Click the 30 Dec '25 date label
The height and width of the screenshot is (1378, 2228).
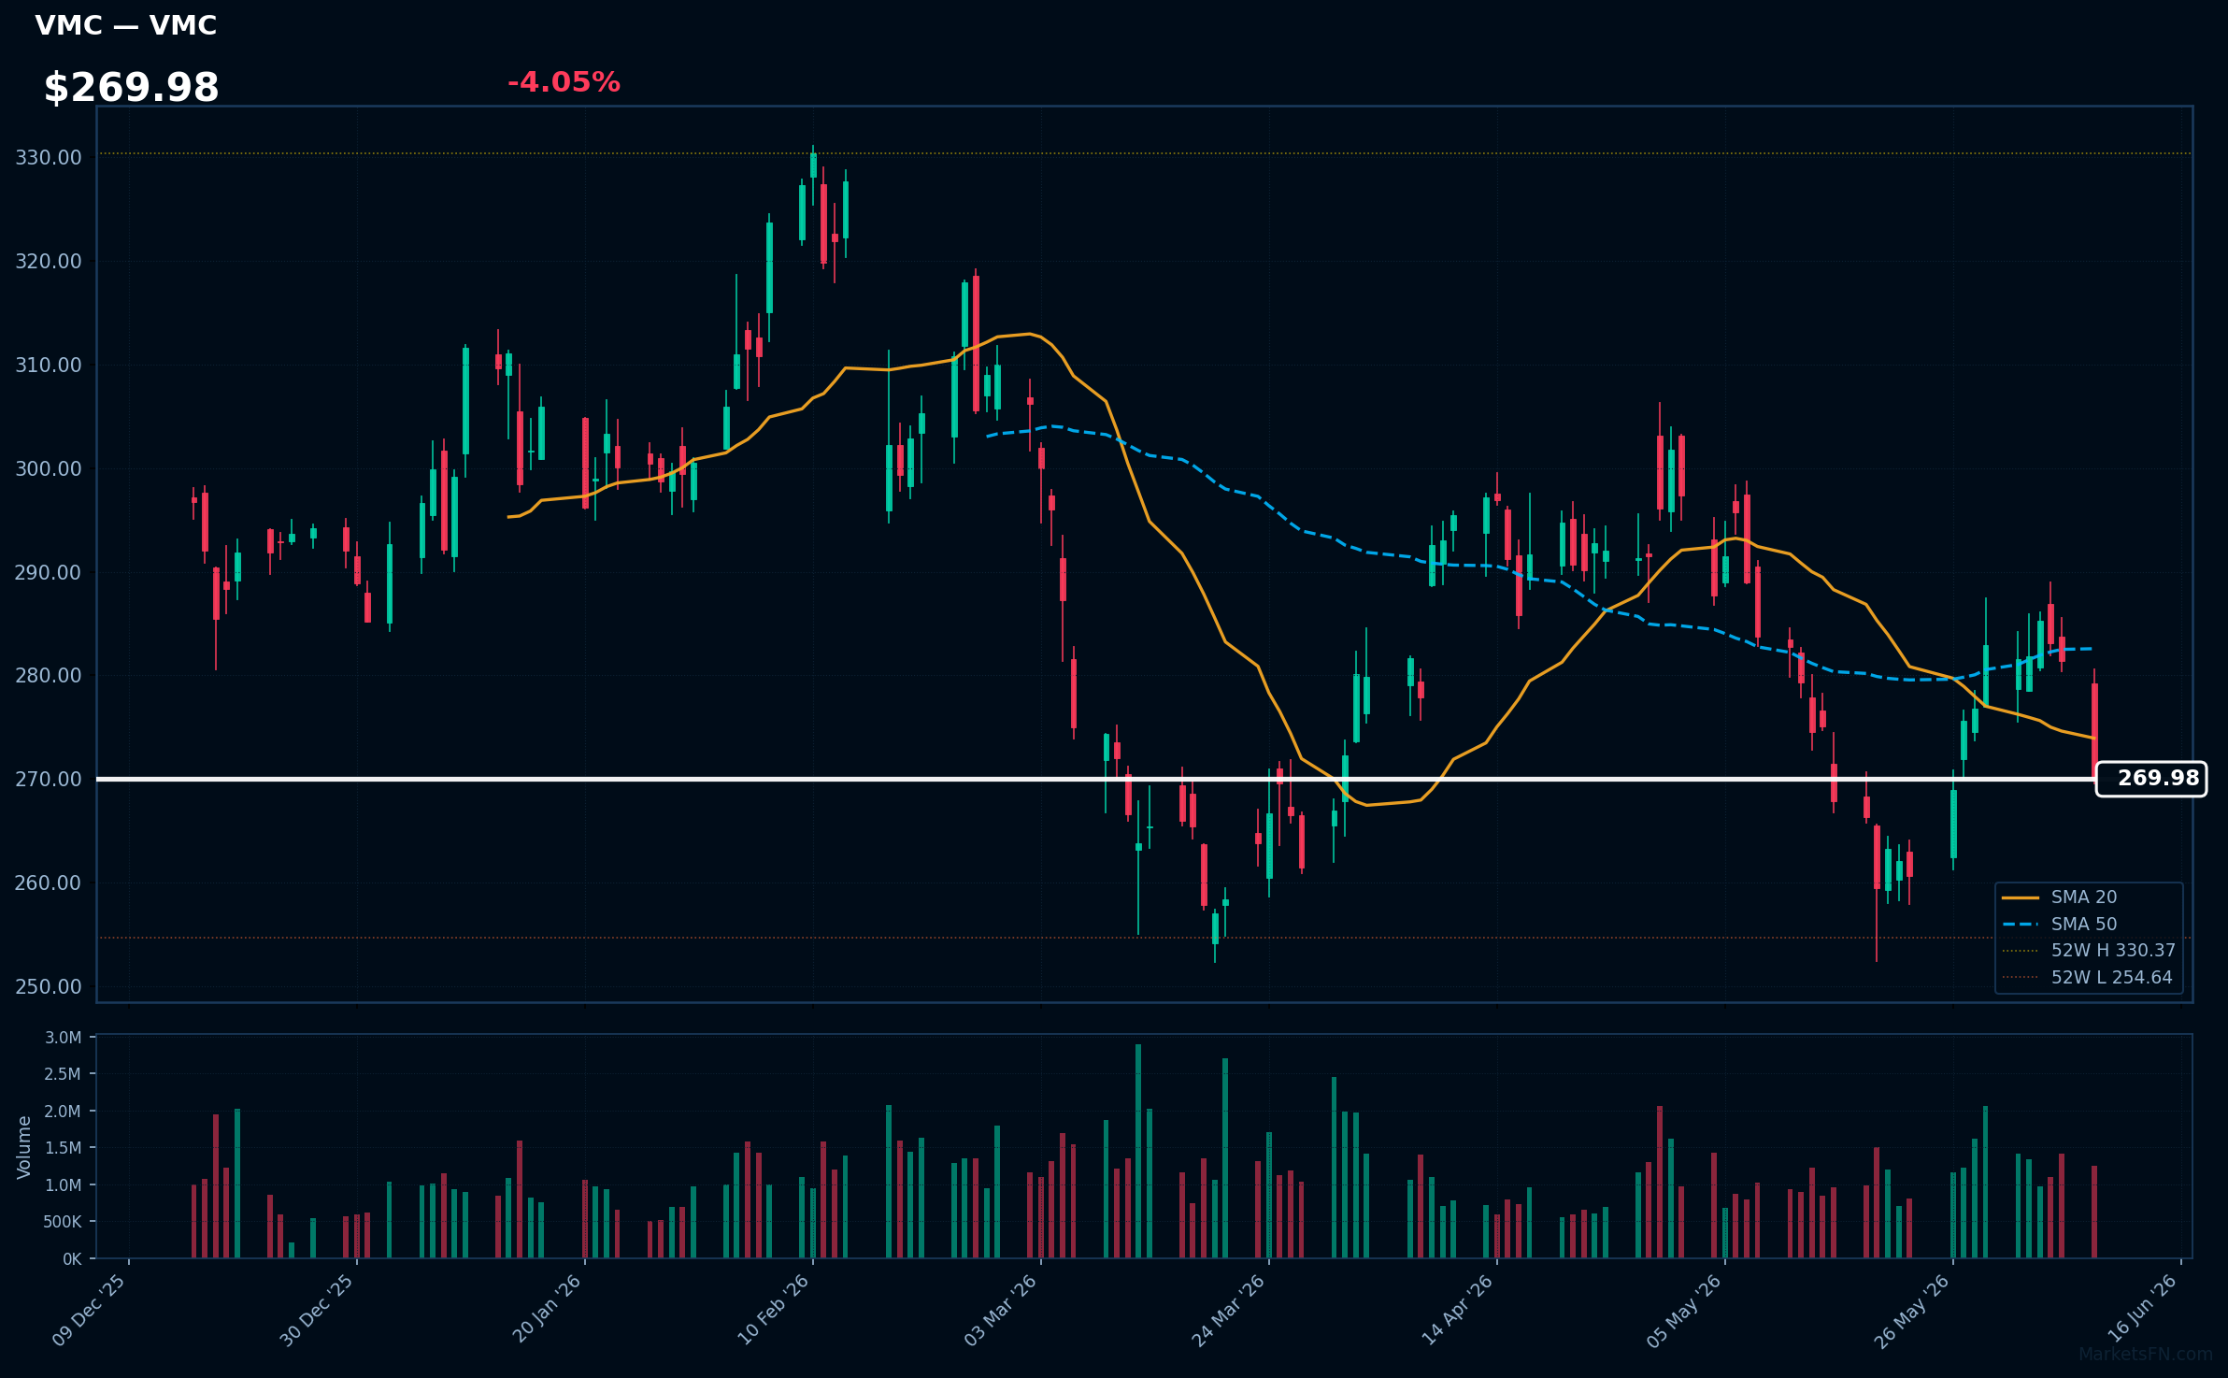317,1310
